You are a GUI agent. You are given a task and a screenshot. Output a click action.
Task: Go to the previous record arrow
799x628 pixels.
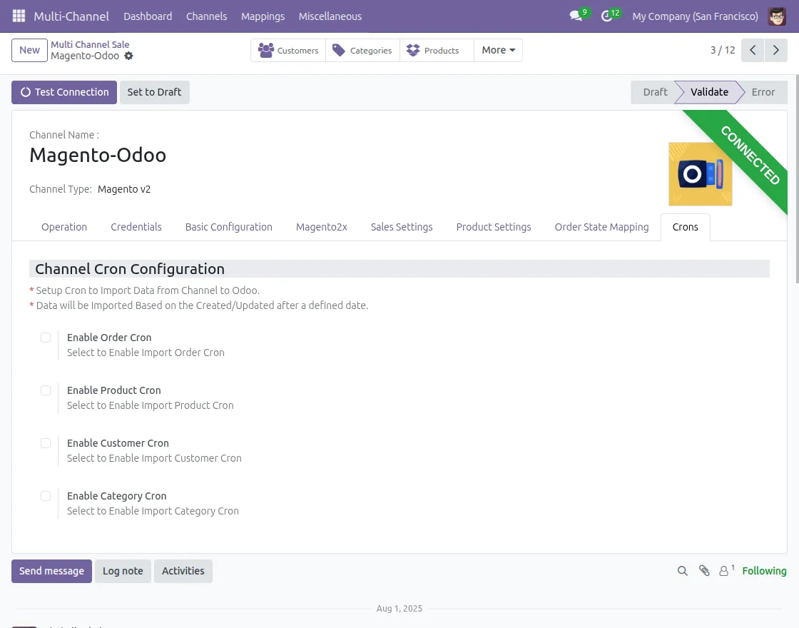[x=753, y=50]
